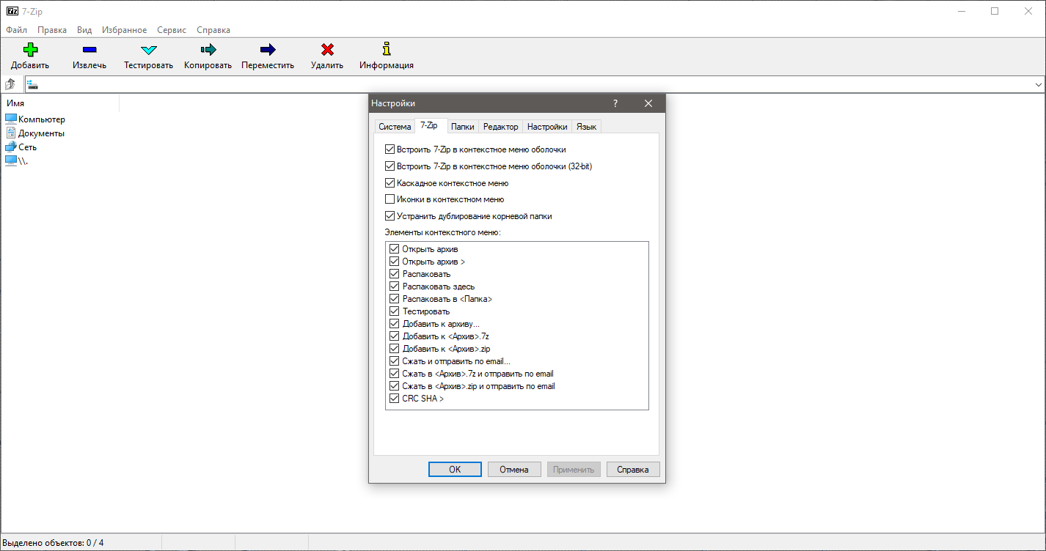Uncheck Распаковать здесь in the list

point(395,286)
